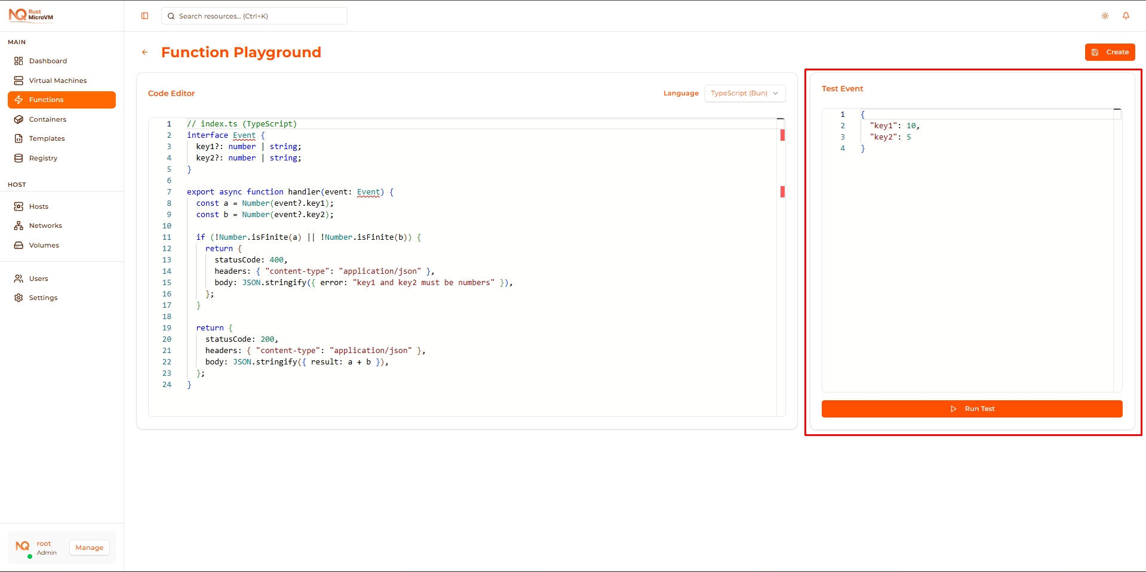Open the Registry section
1146x572 pixels.
click(42, 157)
